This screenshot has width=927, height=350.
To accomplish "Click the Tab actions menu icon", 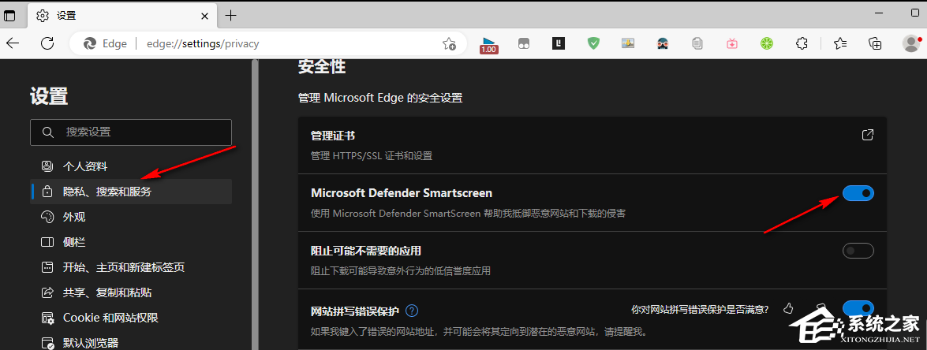I will coord(10,16).
